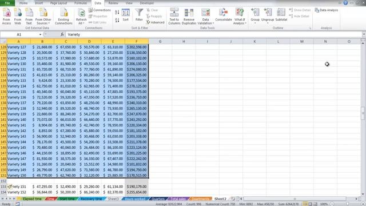Open the Sort dialog
This screenshot has height=206, width=366.
[126, 15]
